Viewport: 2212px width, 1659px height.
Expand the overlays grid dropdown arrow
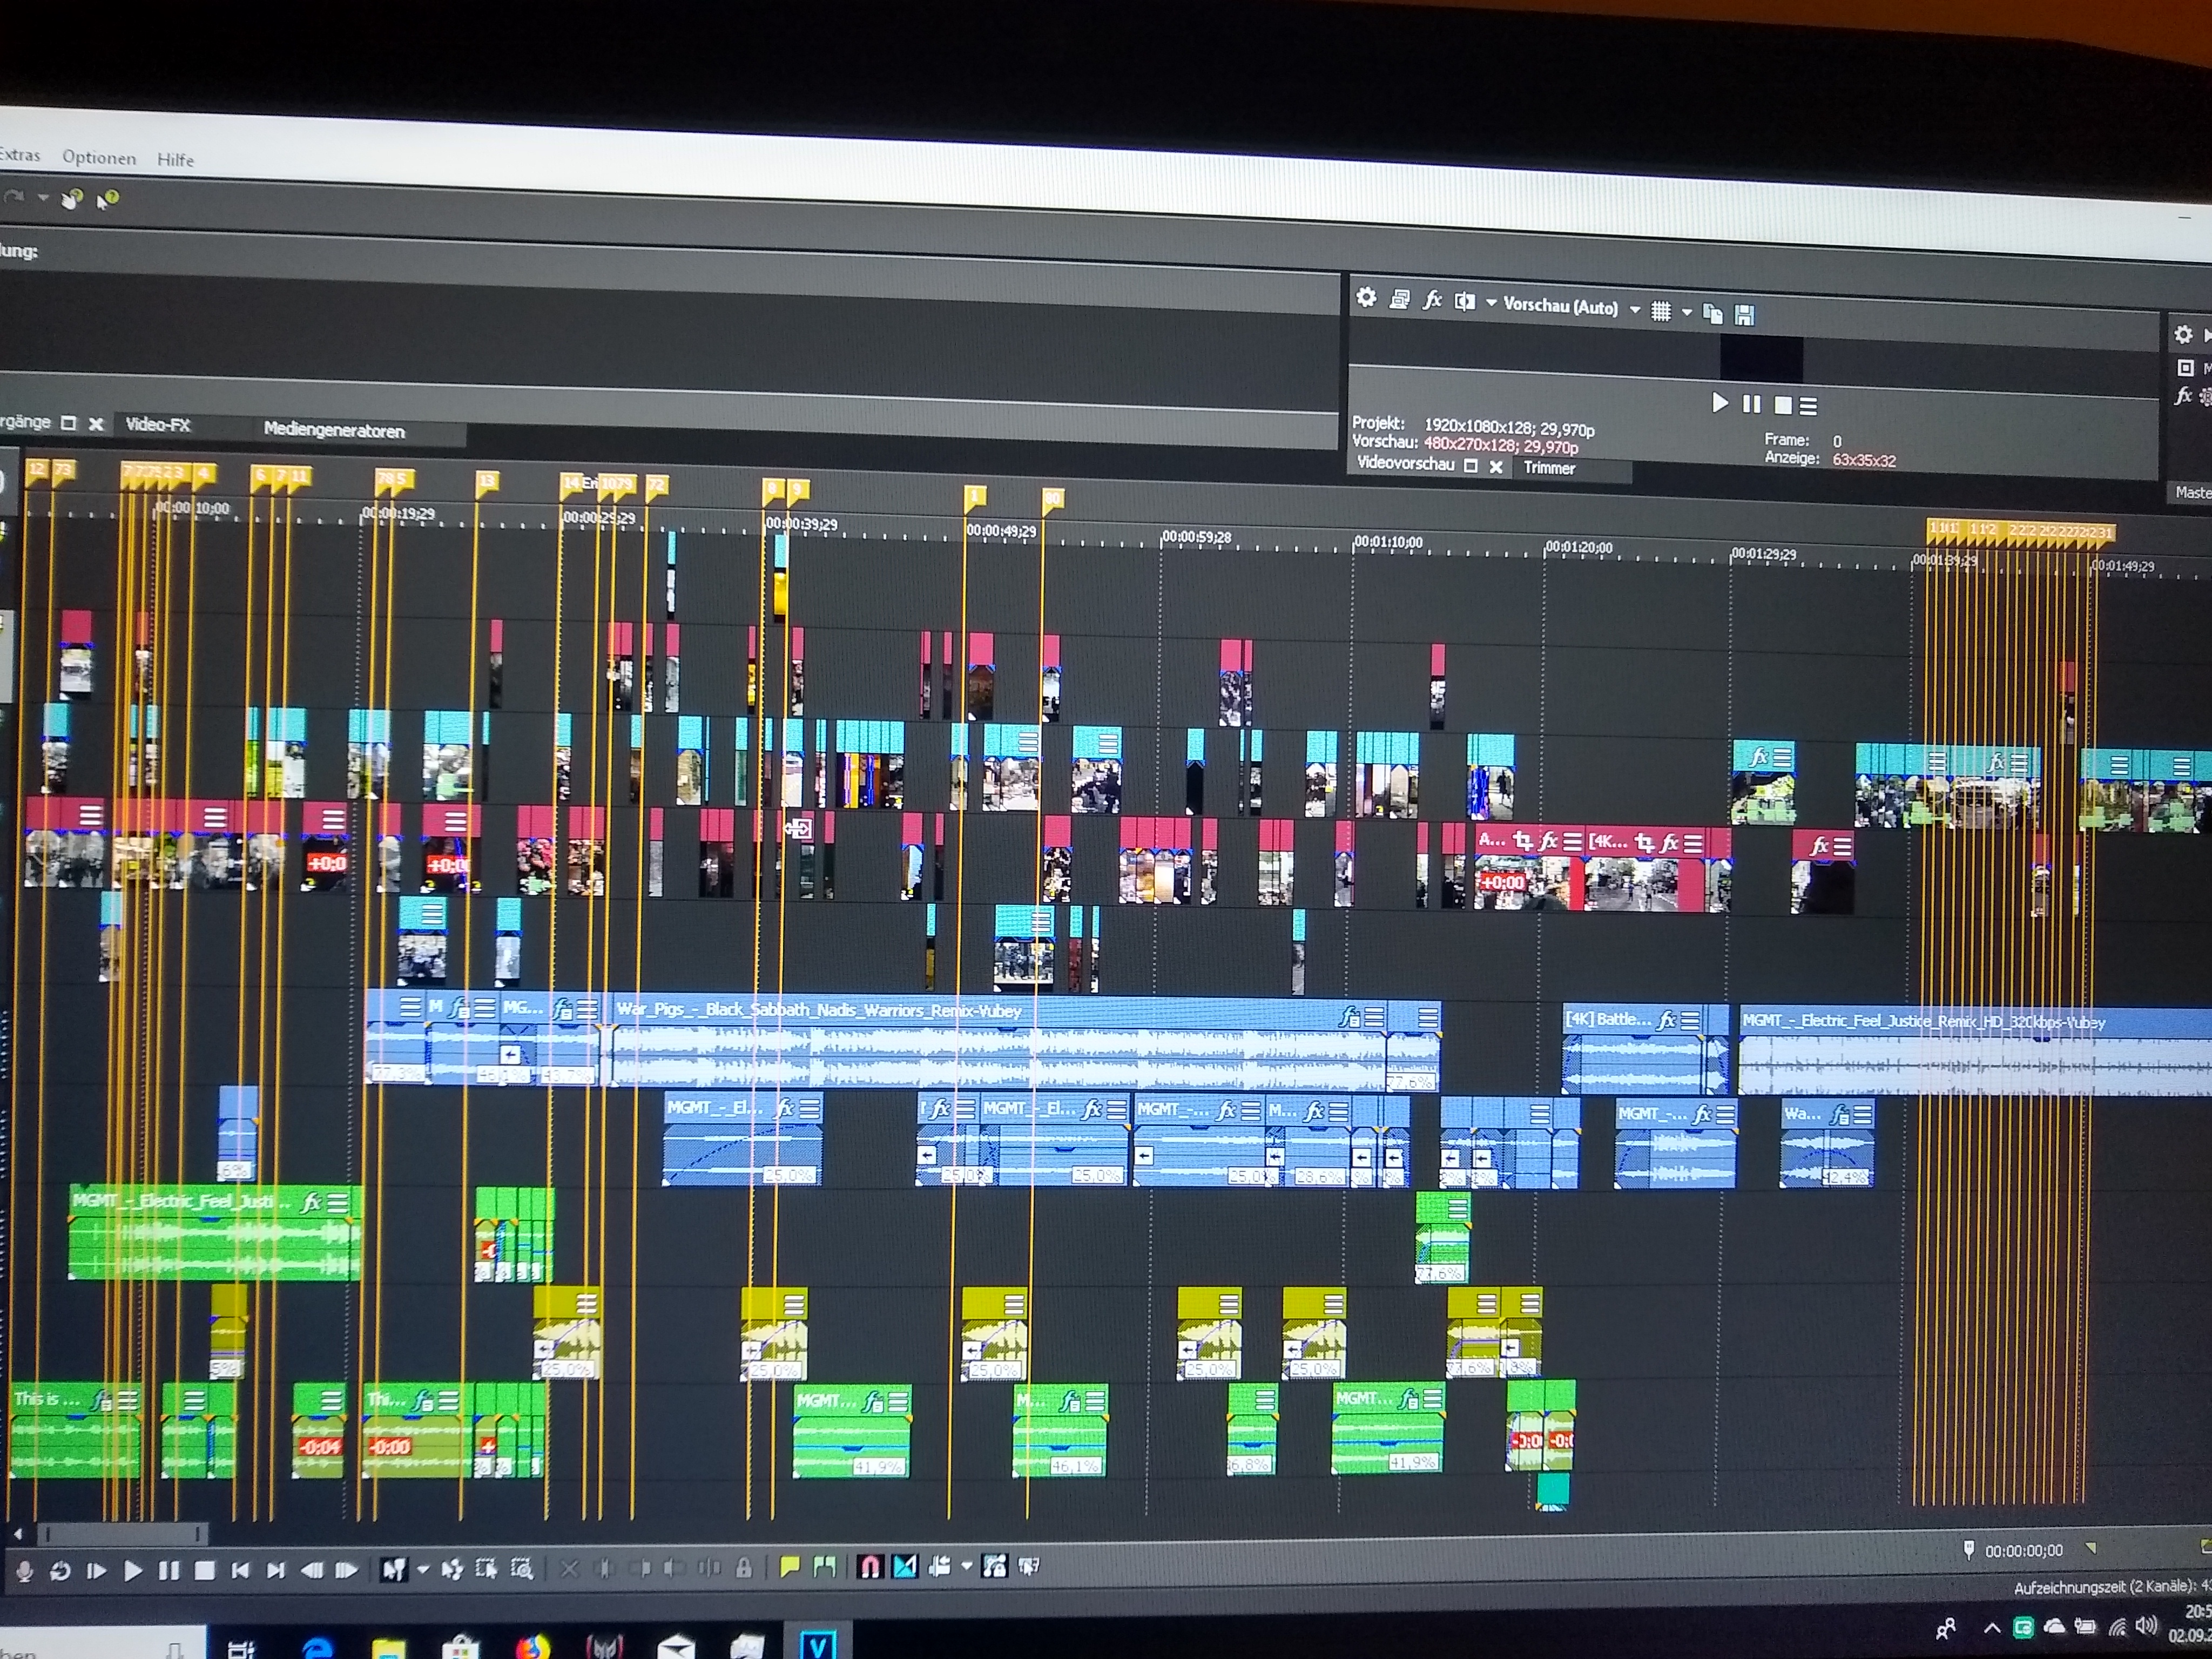click(x=1687, y=312)
